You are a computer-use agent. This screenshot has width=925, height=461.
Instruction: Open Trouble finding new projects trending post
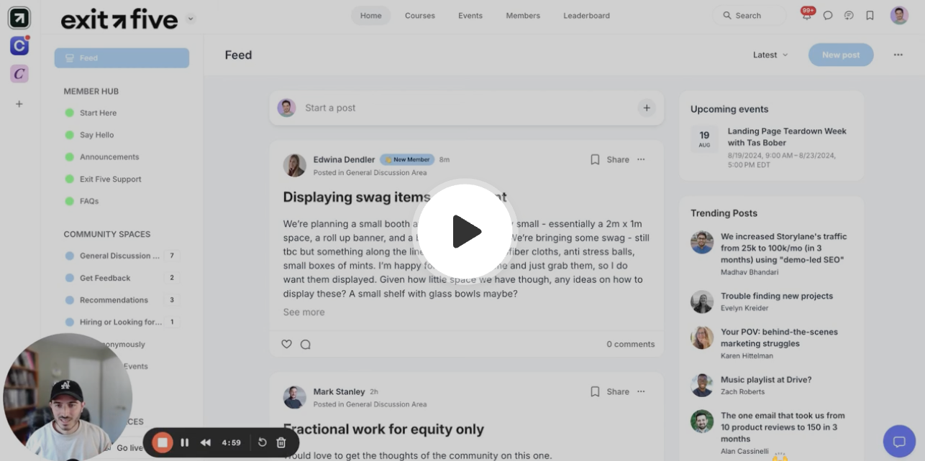coord(777,296)
